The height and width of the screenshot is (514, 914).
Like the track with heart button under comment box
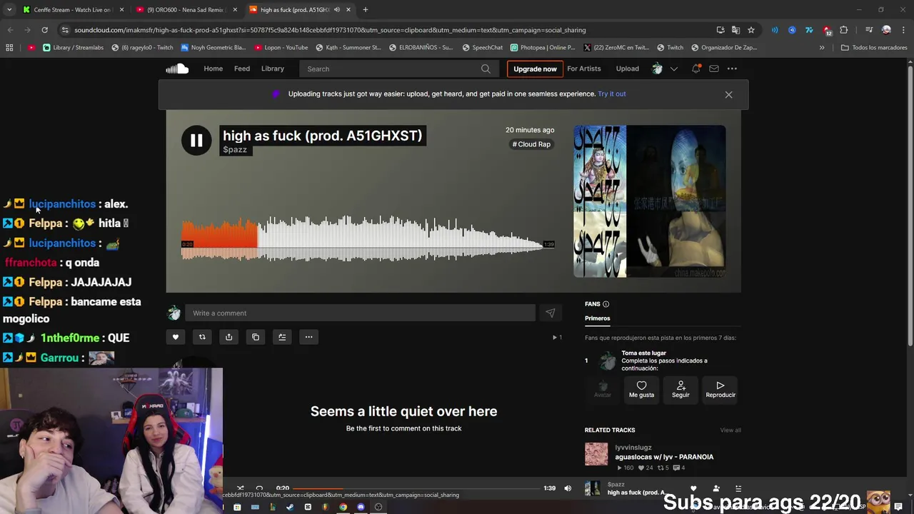point(176,337)
